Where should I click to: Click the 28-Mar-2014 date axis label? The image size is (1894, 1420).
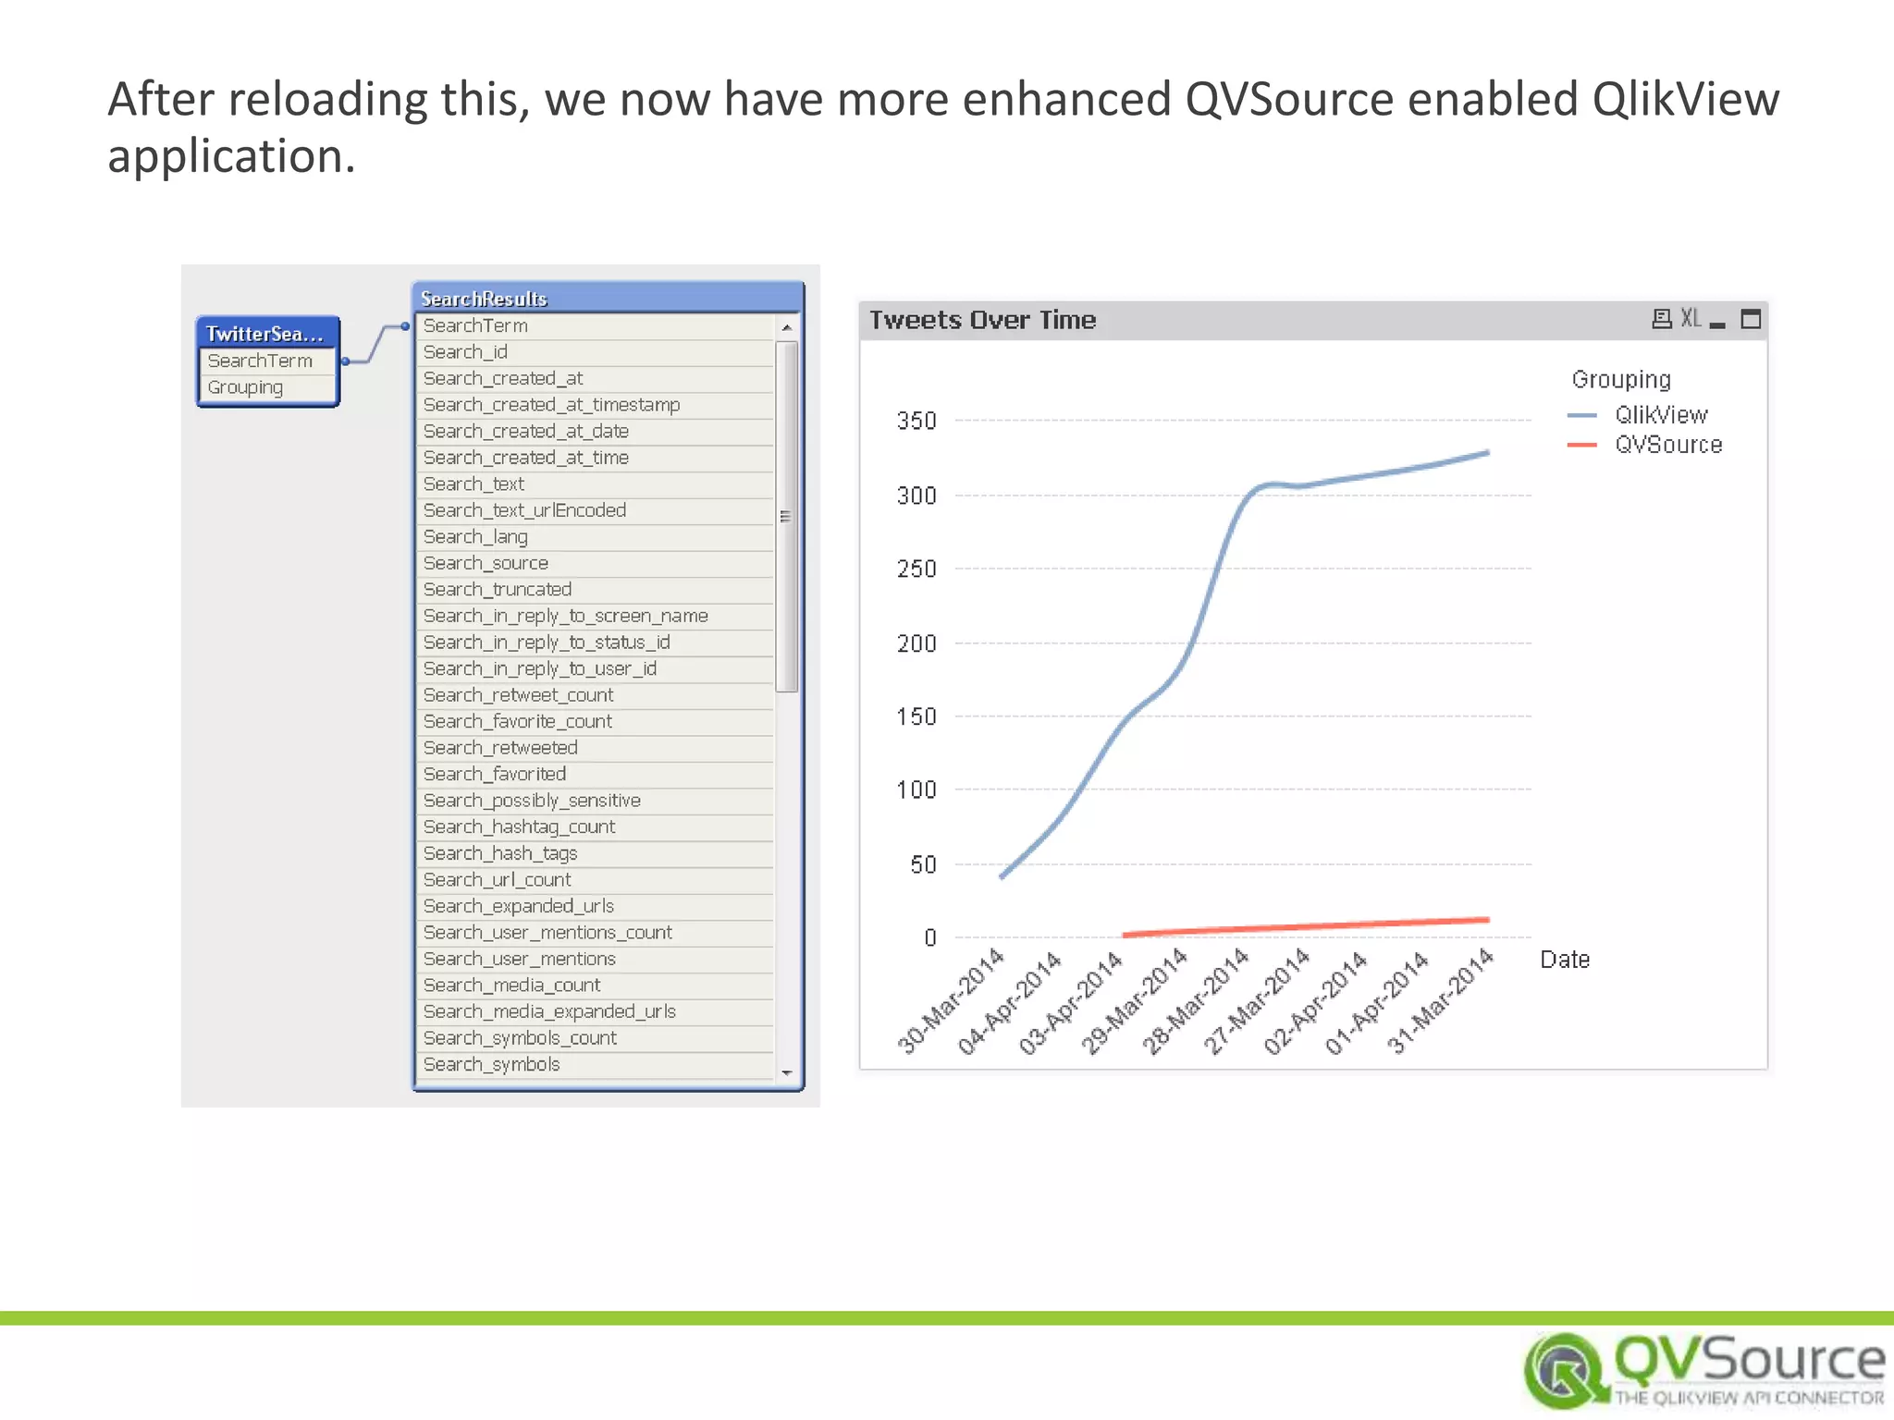click(x=1194, y=1001)
